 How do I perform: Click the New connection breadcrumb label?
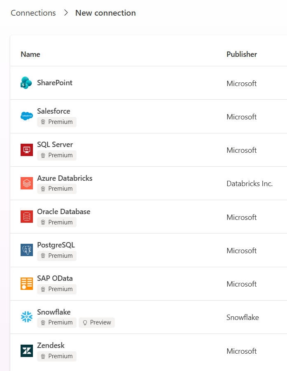click(105, 13)
